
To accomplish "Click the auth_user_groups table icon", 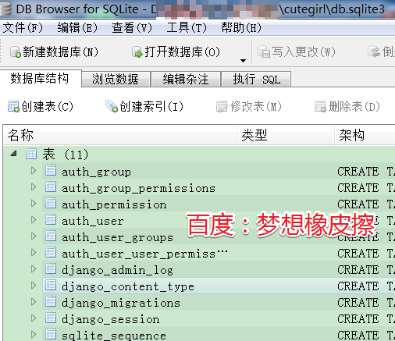I will coord(51,236).
